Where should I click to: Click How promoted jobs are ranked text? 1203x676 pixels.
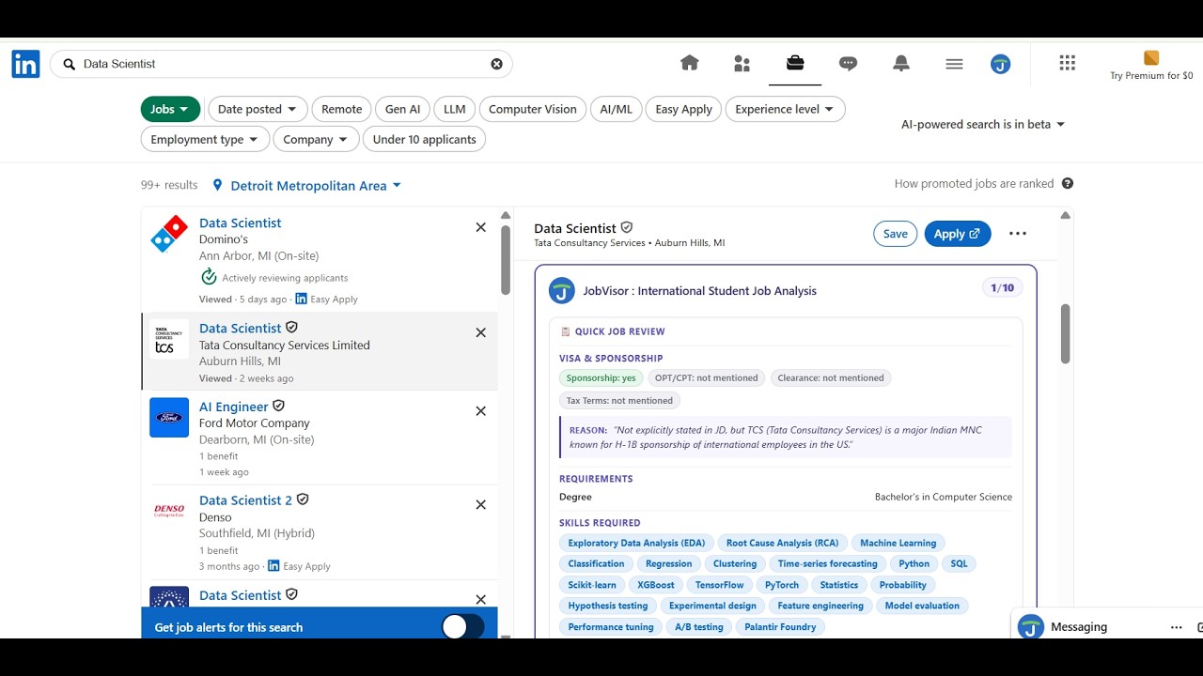pos(974,184)
